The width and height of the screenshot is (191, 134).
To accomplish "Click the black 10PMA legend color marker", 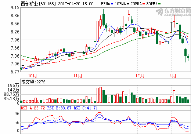I will point(128,4).
